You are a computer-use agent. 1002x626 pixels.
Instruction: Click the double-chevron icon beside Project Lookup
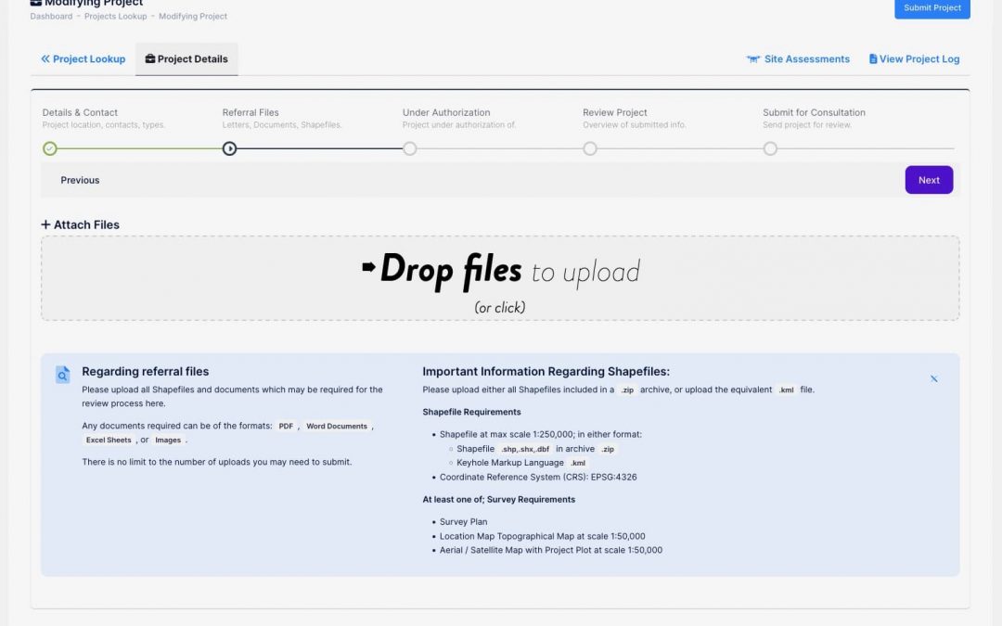click(45, 59)
